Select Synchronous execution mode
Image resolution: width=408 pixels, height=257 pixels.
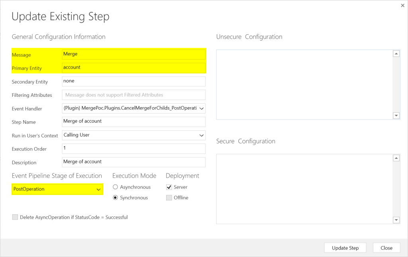coord(116,198)
